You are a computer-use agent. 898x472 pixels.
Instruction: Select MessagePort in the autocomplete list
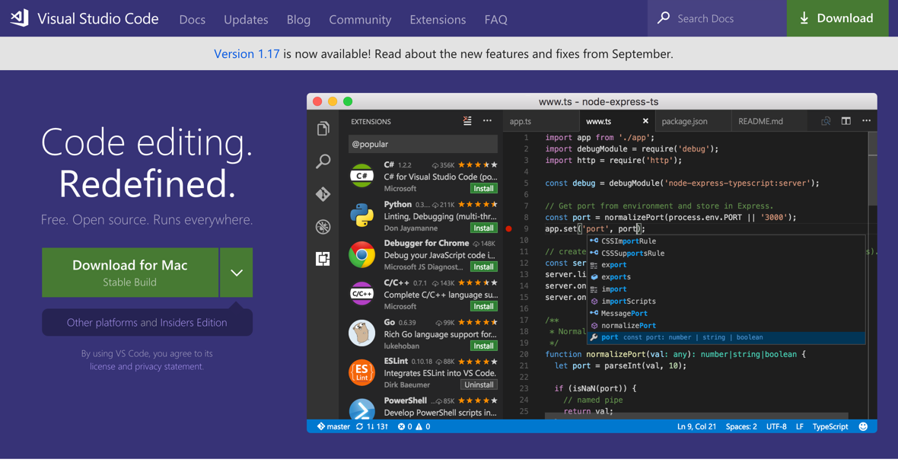point(725,314)
